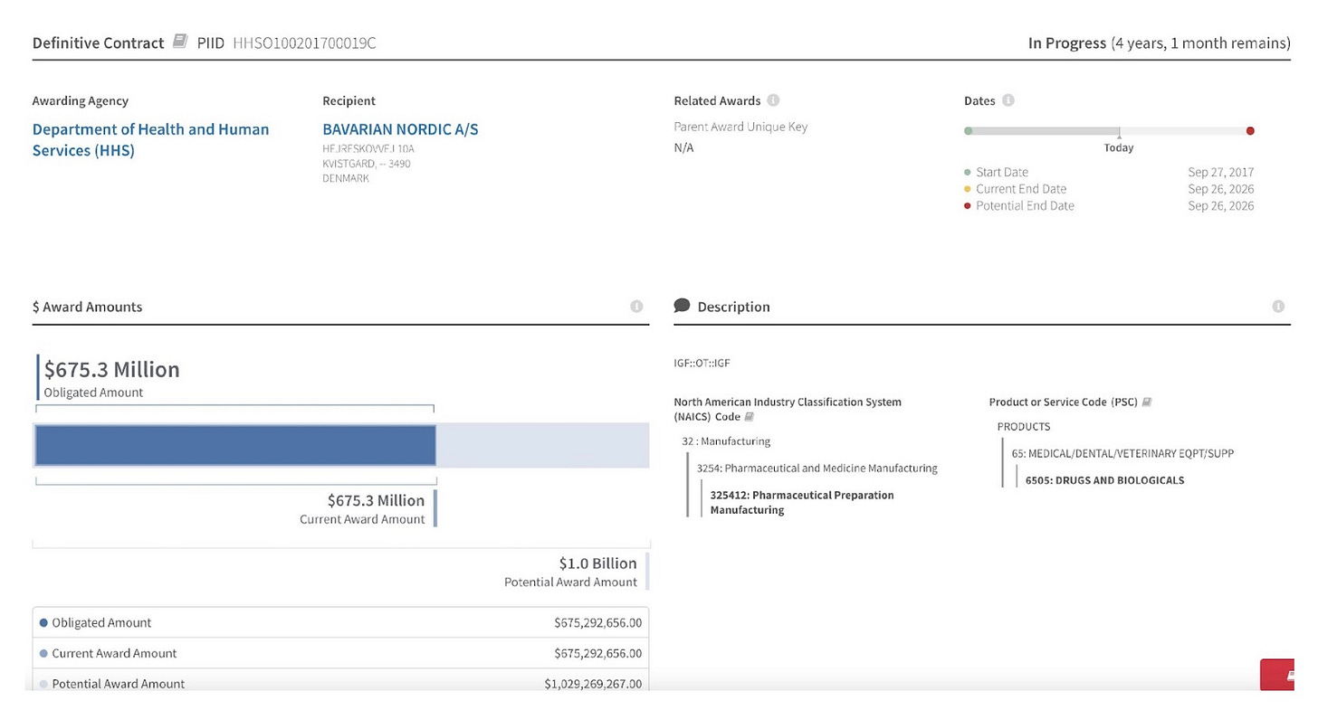Click the dark blue obligated amount bar
Viewport: 1318px width, 710px height.
(235, 445)
